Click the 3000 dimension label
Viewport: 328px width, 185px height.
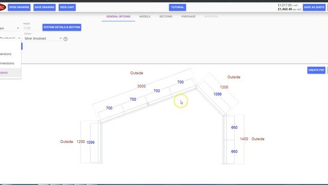(x=141, y=86)
